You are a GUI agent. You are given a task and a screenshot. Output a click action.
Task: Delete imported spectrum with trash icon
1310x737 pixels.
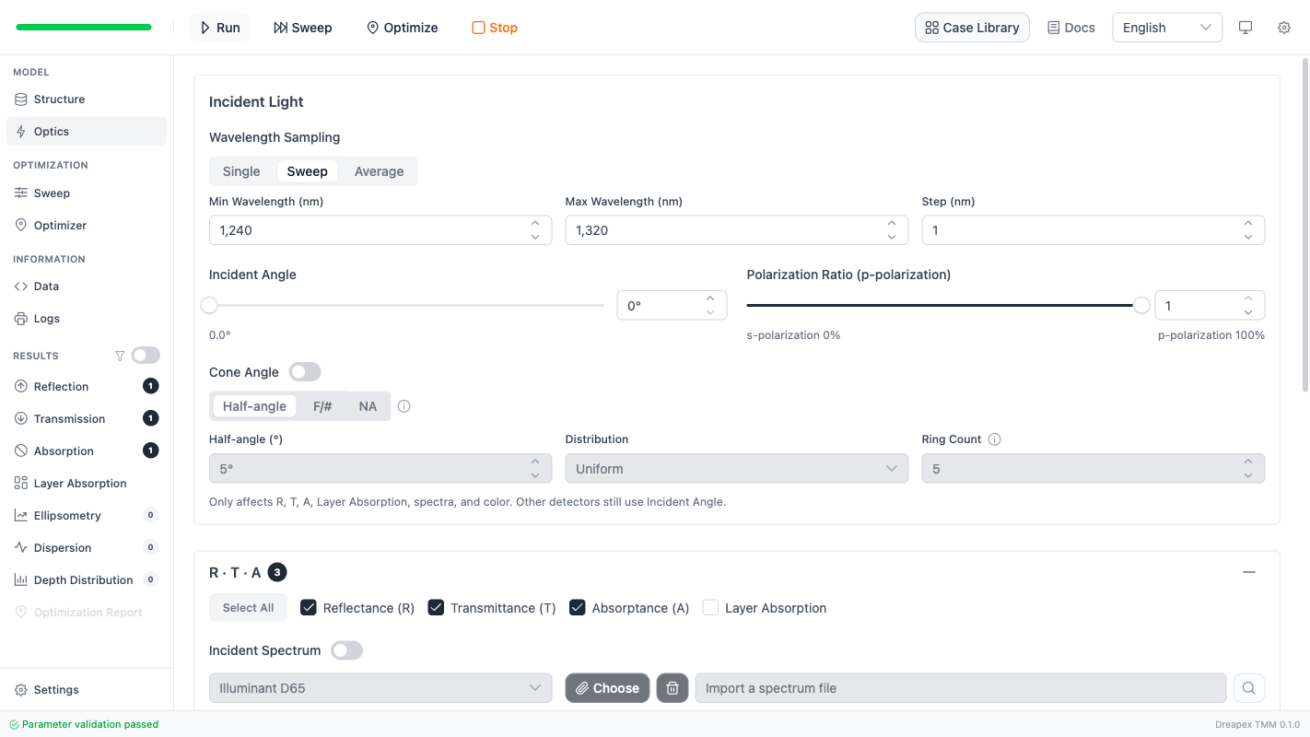pyautogui.click(x=673, y=688)
